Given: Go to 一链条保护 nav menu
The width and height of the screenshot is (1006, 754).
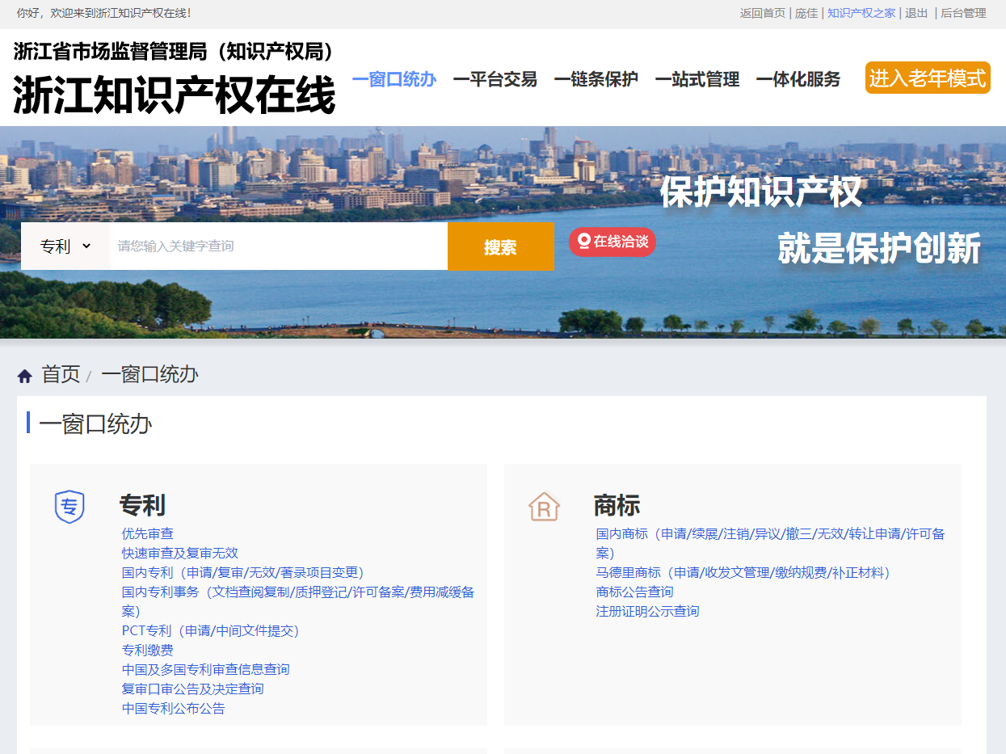Looking at the screenshot, I should (596, 79).
